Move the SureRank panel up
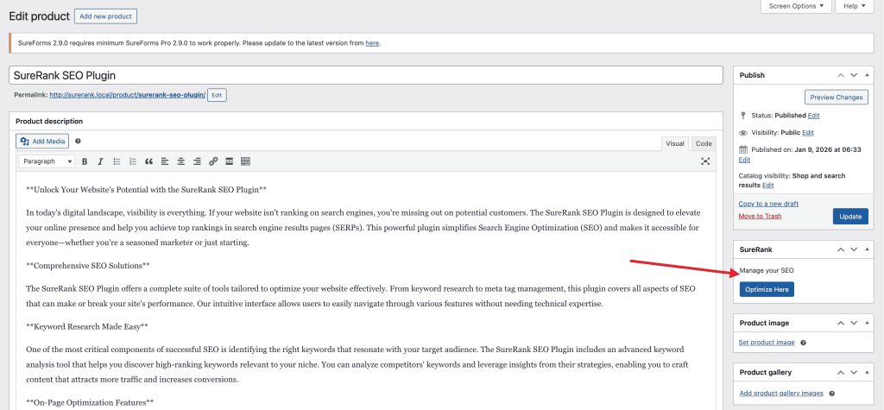 coord(841,249)
